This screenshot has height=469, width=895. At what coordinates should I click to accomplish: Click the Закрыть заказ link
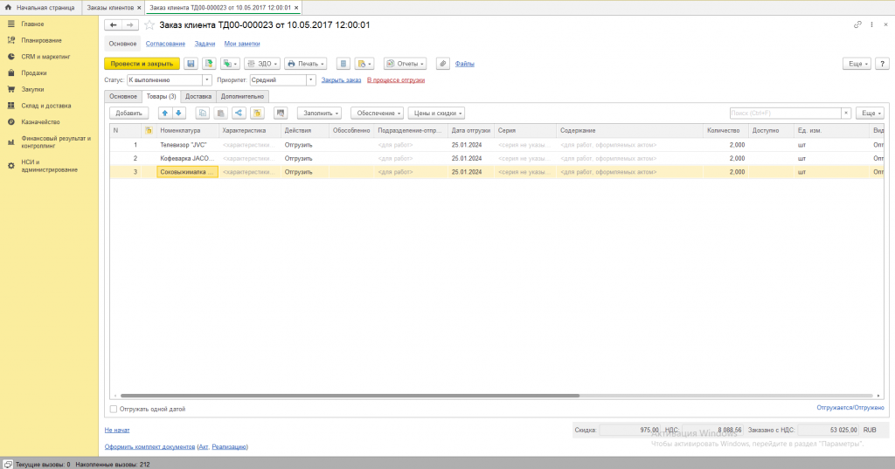click(x=342, y=79)
